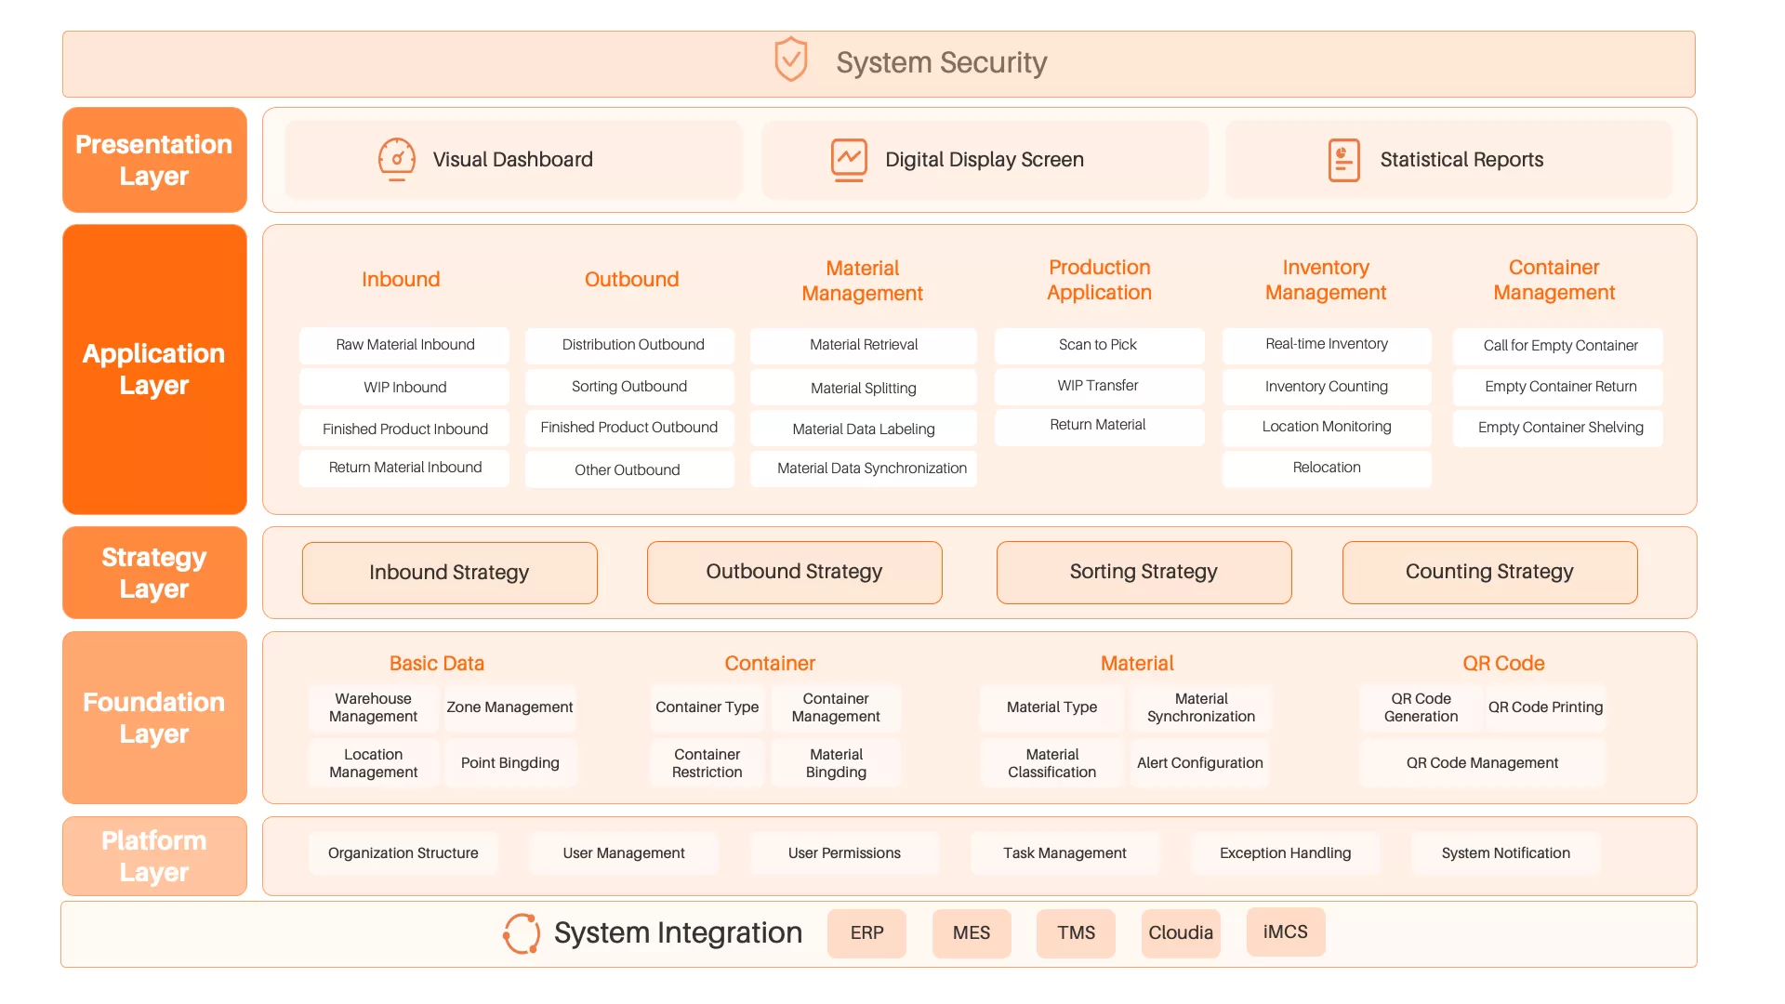The height and width of the screenshot is (1004, 1785).
Task: Click the Statistical Reports document icon
Action: click(1343, 160)
